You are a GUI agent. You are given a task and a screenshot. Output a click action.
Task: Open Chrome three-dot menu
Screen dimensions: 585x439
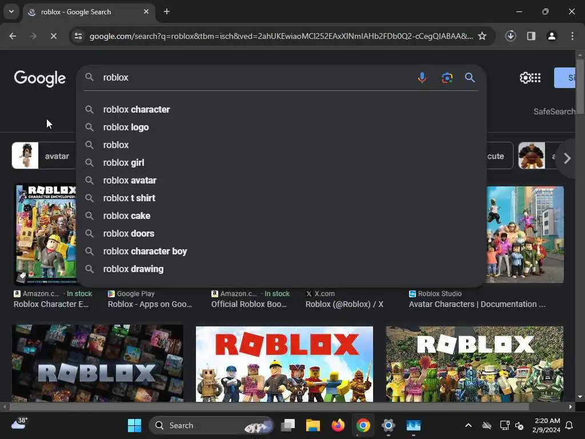pos(572,36)
